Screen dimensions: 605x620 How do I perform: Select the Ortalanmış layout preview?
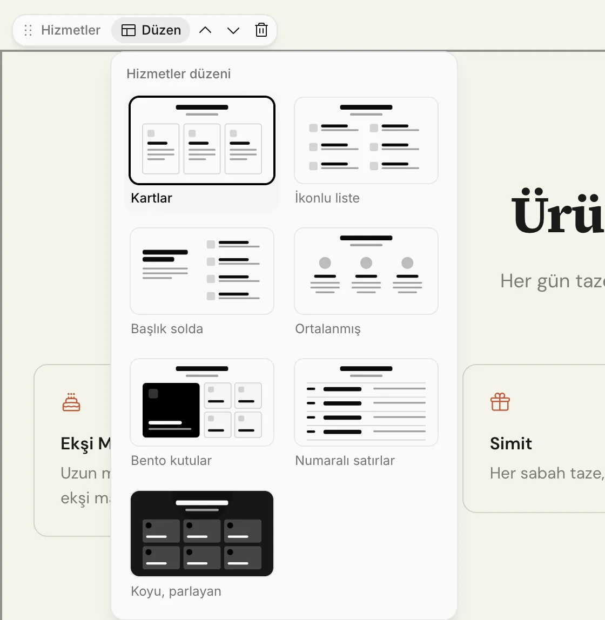click(366, 271)
